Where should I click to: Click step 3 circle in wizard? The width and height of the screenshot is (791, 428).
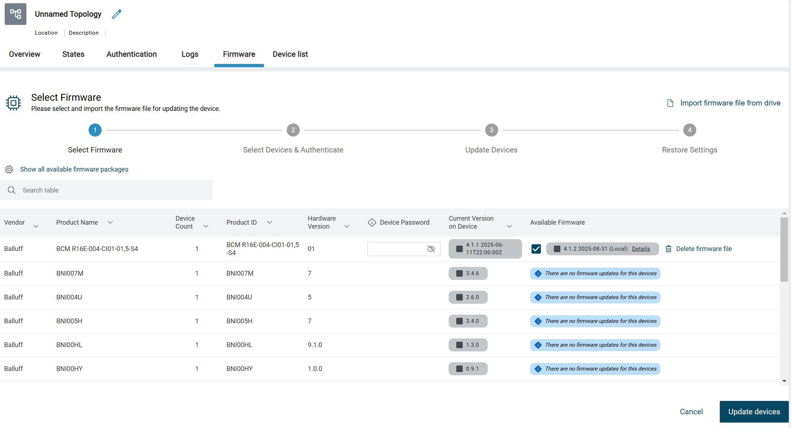492,130
